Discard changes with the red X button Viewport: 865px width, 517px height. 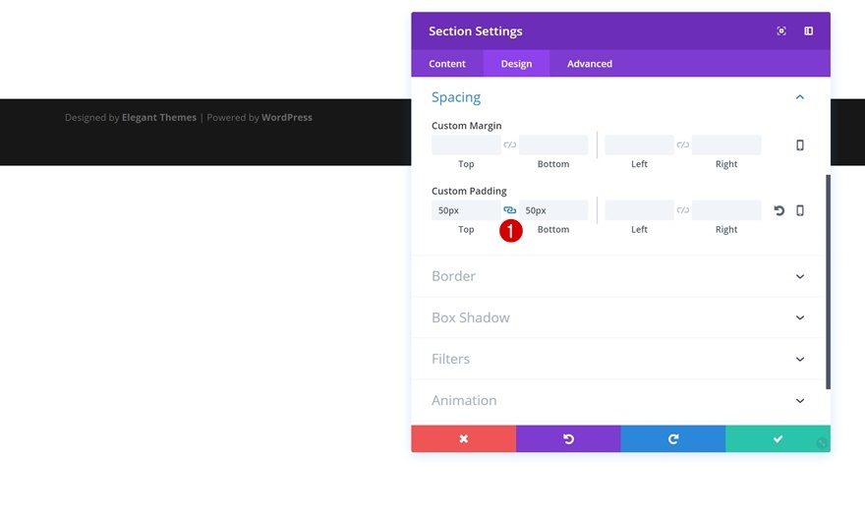[464, 439]
